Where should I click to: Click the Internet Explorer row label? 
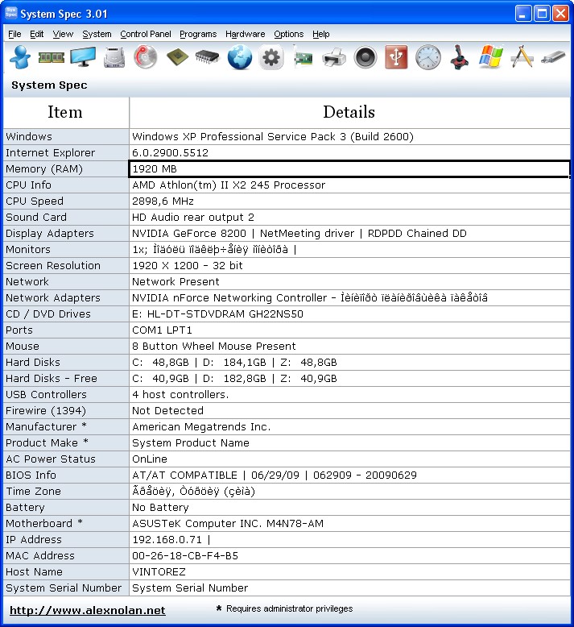tap(66, 153)
